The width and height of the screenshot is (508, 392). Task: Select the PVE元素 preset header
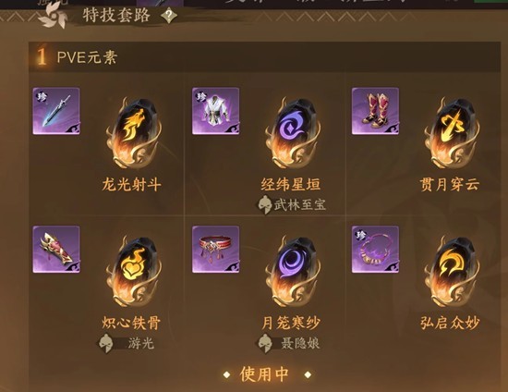pyautogui.click(x=264, y=57)
